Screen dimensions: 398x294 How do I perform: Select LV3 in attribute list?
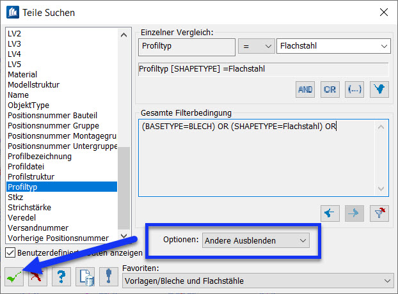click(61, 44)
